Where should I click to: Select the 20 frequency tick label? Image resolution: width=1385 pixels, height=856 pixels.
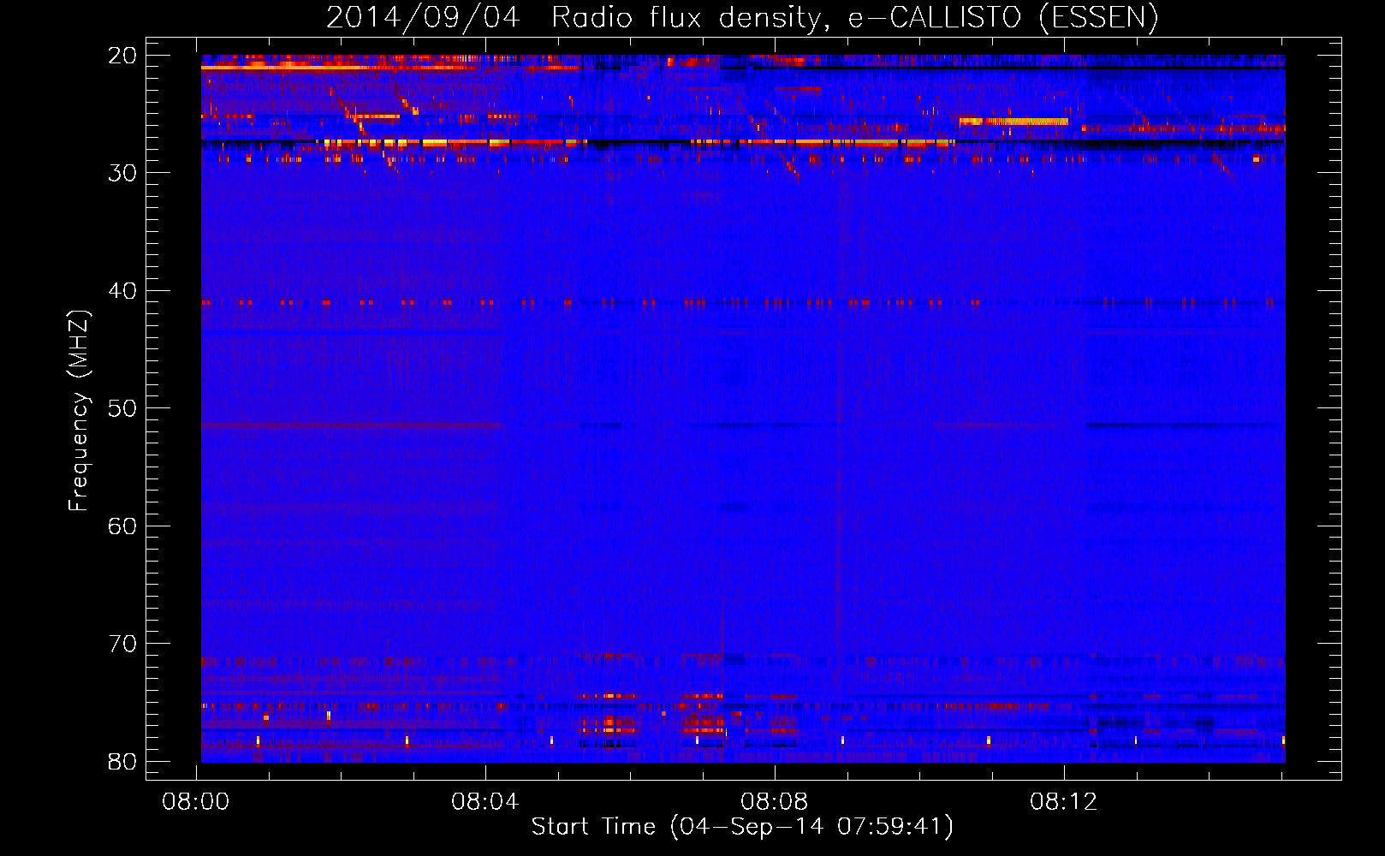[123, 56]
